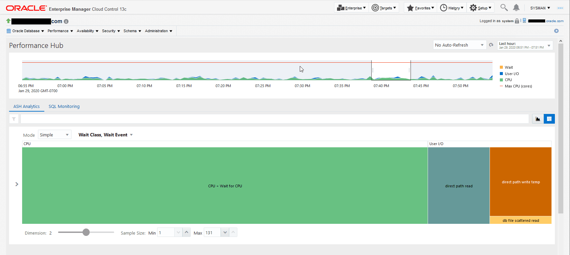
Task: Click the green up-status arrow icon
Action: point(8,21)
